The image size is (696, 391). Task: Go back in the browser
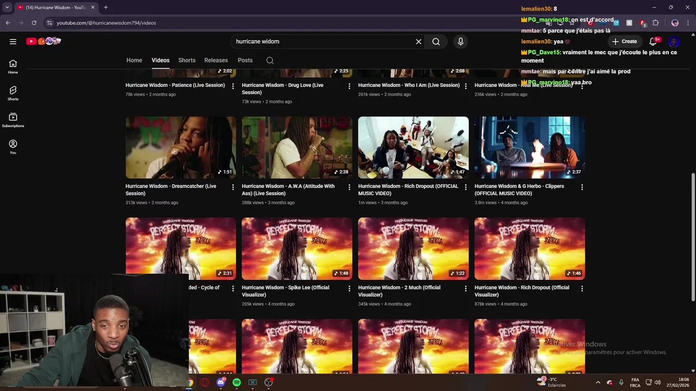point(8,23)
